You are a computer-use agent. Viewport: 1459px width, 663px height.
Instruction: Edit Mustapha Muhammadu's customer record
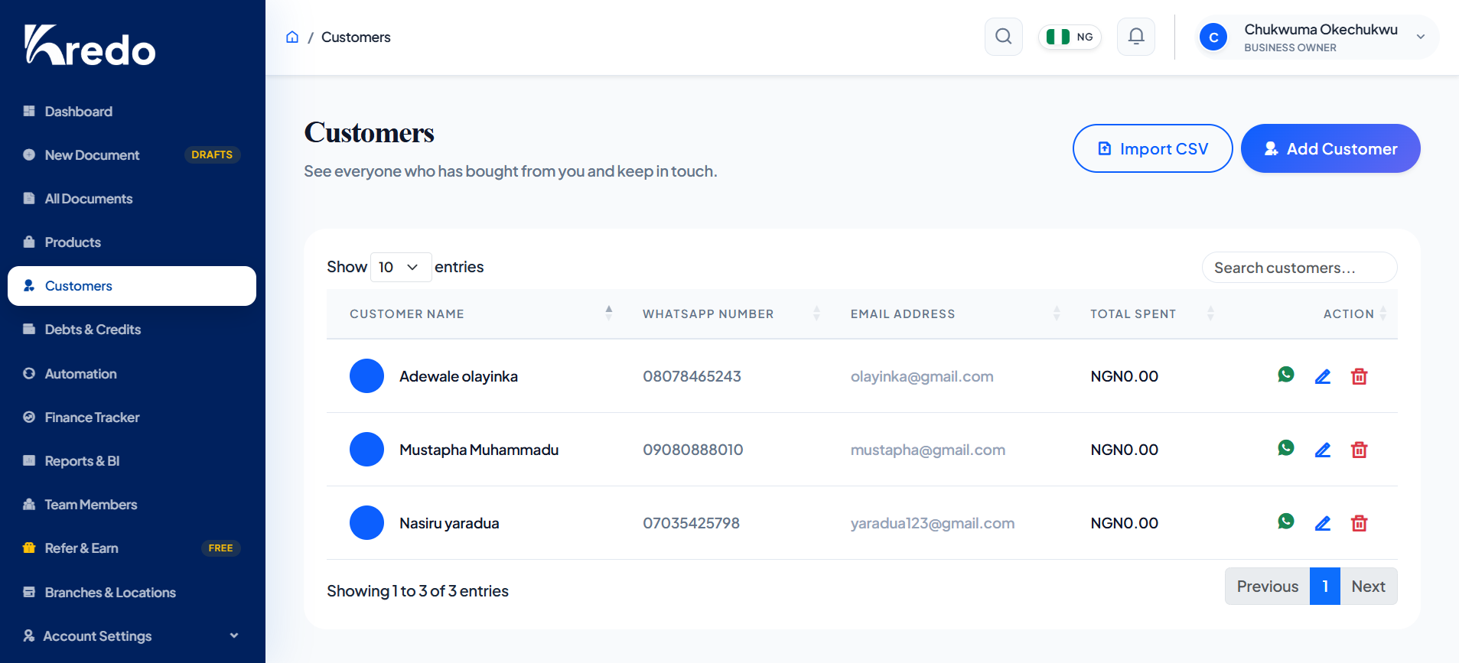click(1323, 450)
